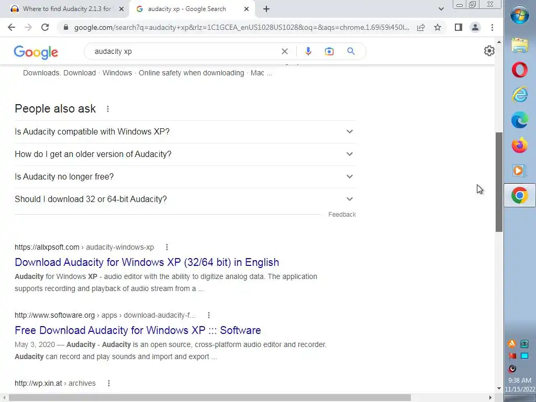Click the Chrome address bar URL
This screenshot has height=402, width=536.
[x=241, y=27]
